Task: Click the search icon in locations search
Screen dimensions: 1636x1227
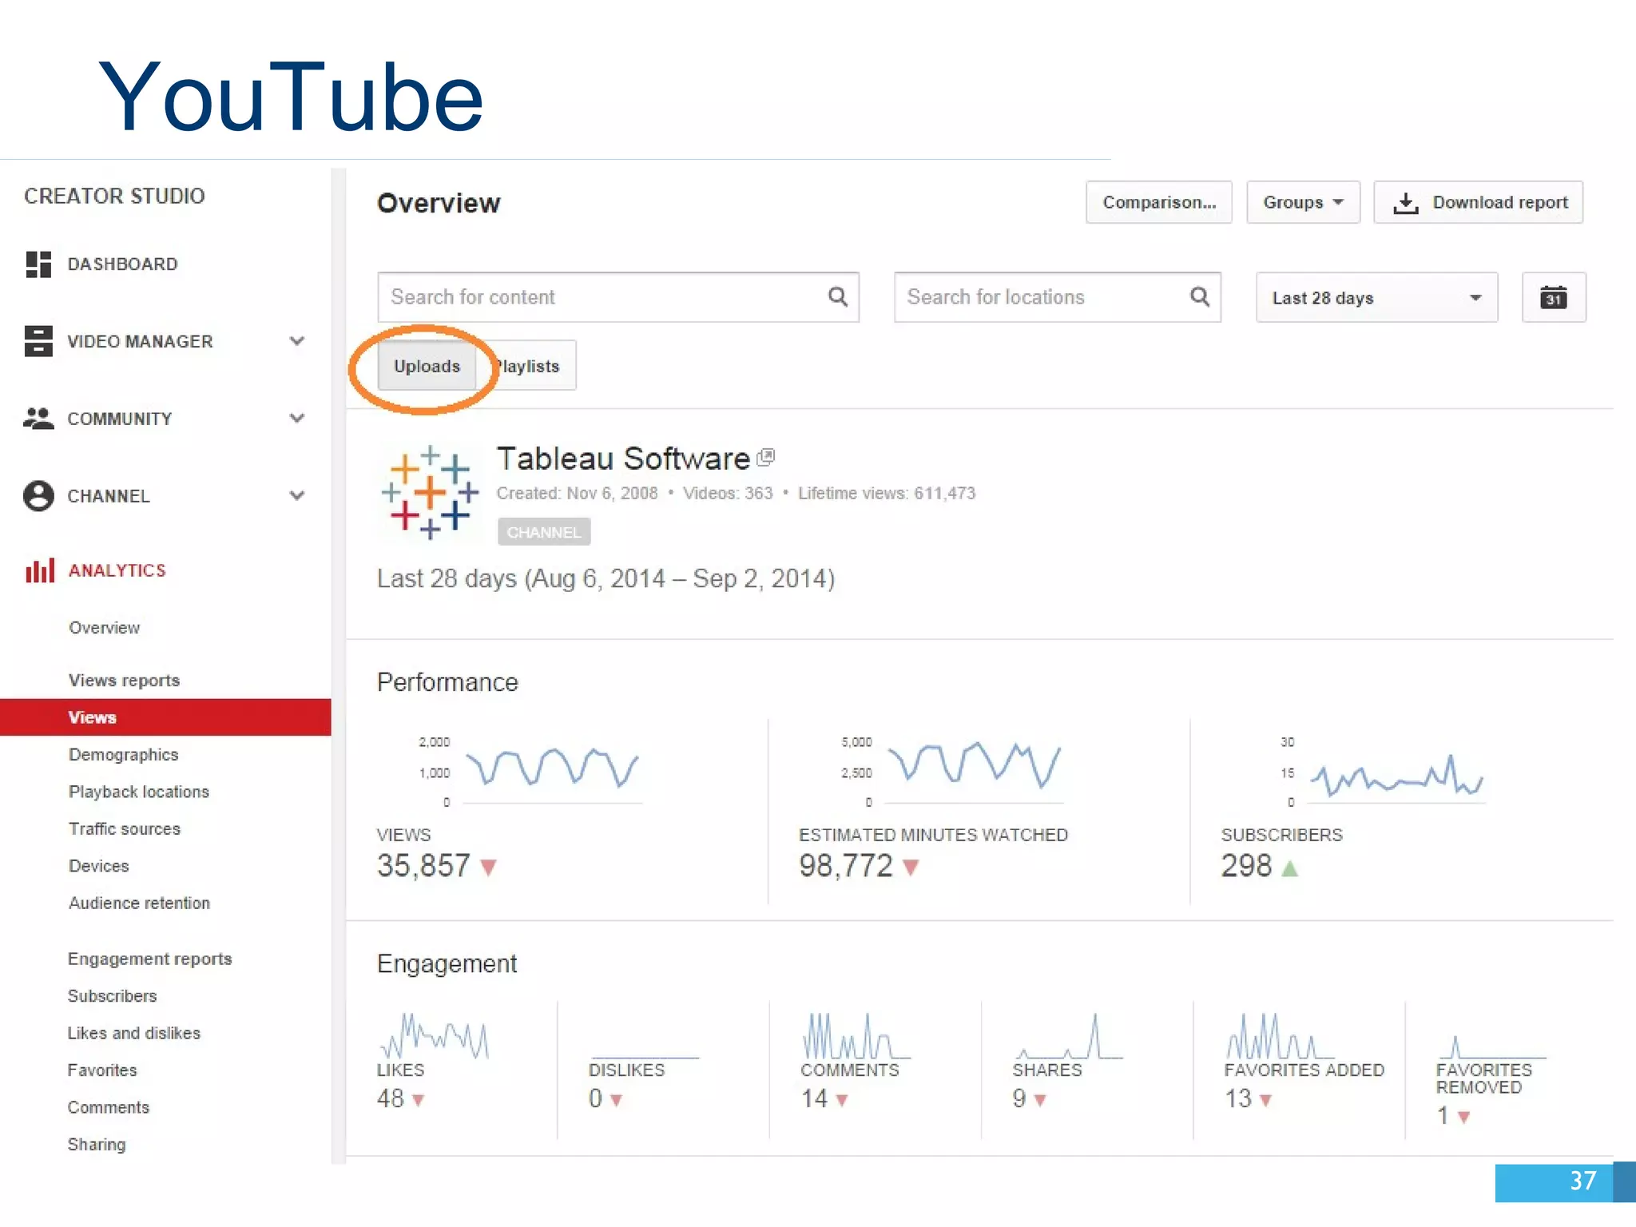Action: pos(1199,296)
